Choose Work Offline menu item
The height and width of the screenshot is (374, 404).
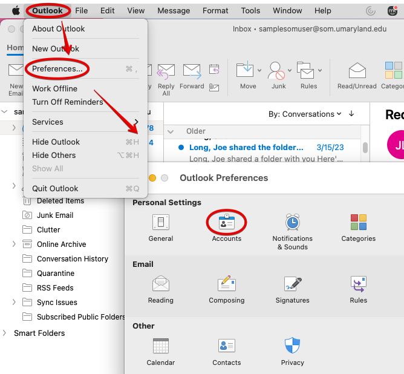point(54,88)
